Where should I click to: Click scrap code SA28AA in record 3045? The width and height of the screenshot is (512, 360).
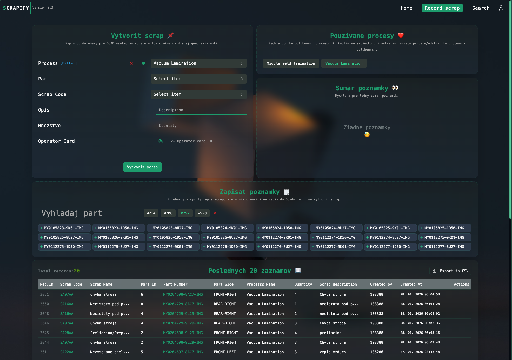coord(67,333)
